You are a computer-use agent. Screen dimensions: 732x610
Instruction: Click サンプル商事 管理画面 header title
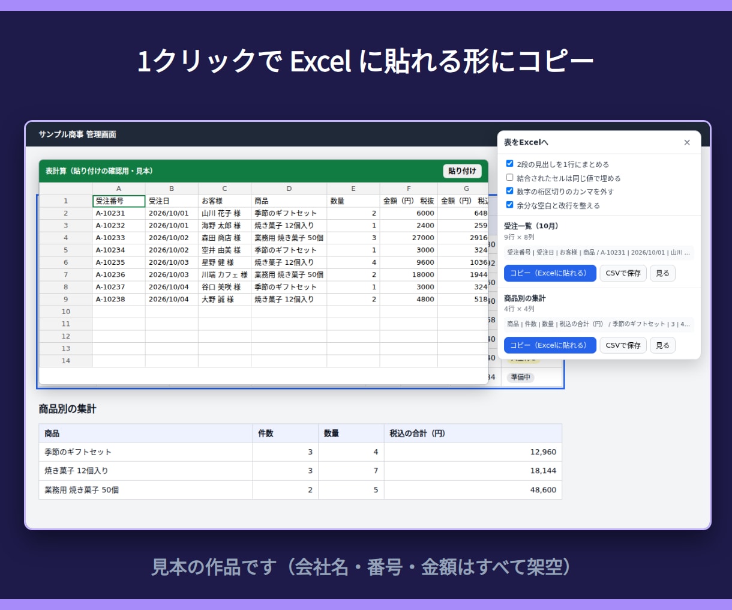coord(77,134)
